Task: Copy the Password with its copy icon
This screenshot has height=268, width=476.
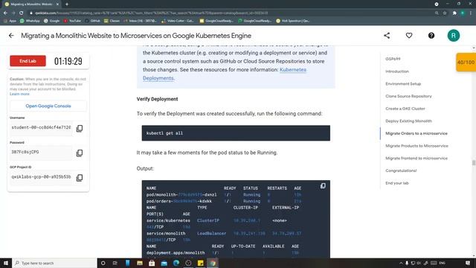Action: coord(80,153)
